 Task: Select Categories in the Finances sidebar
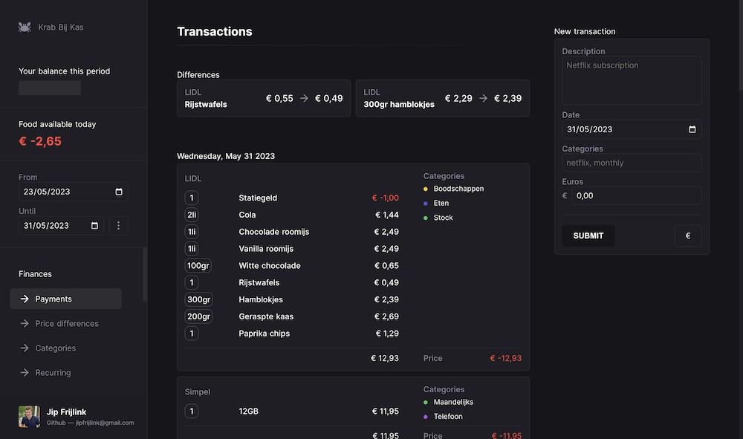tap(55, 348)
